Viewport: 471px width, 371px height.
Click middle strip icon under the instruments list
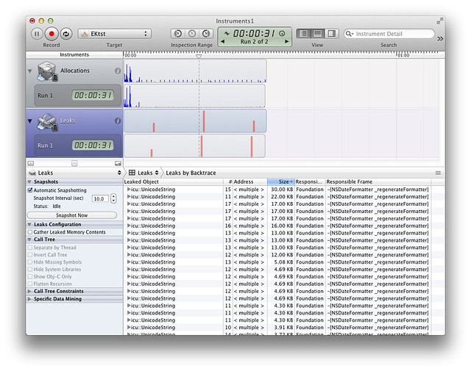click(74, 163)
